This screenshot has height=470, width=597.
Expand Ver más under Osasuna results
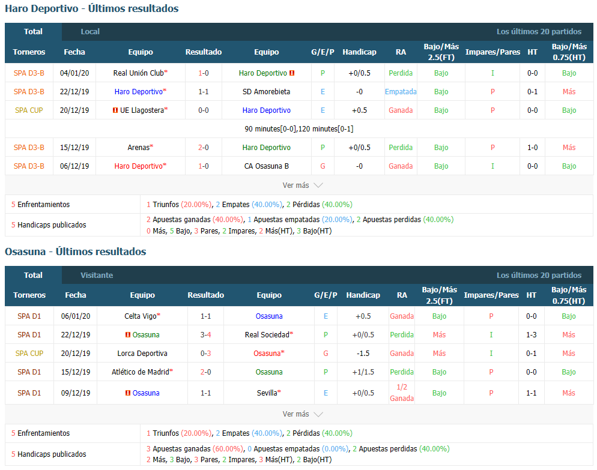[302, 414]
